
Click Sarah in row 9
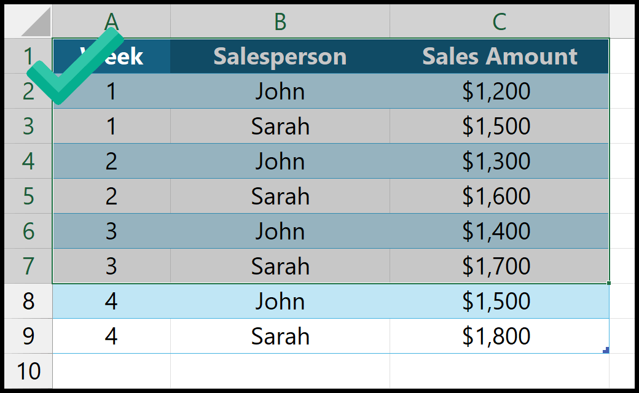click(280, 336)
